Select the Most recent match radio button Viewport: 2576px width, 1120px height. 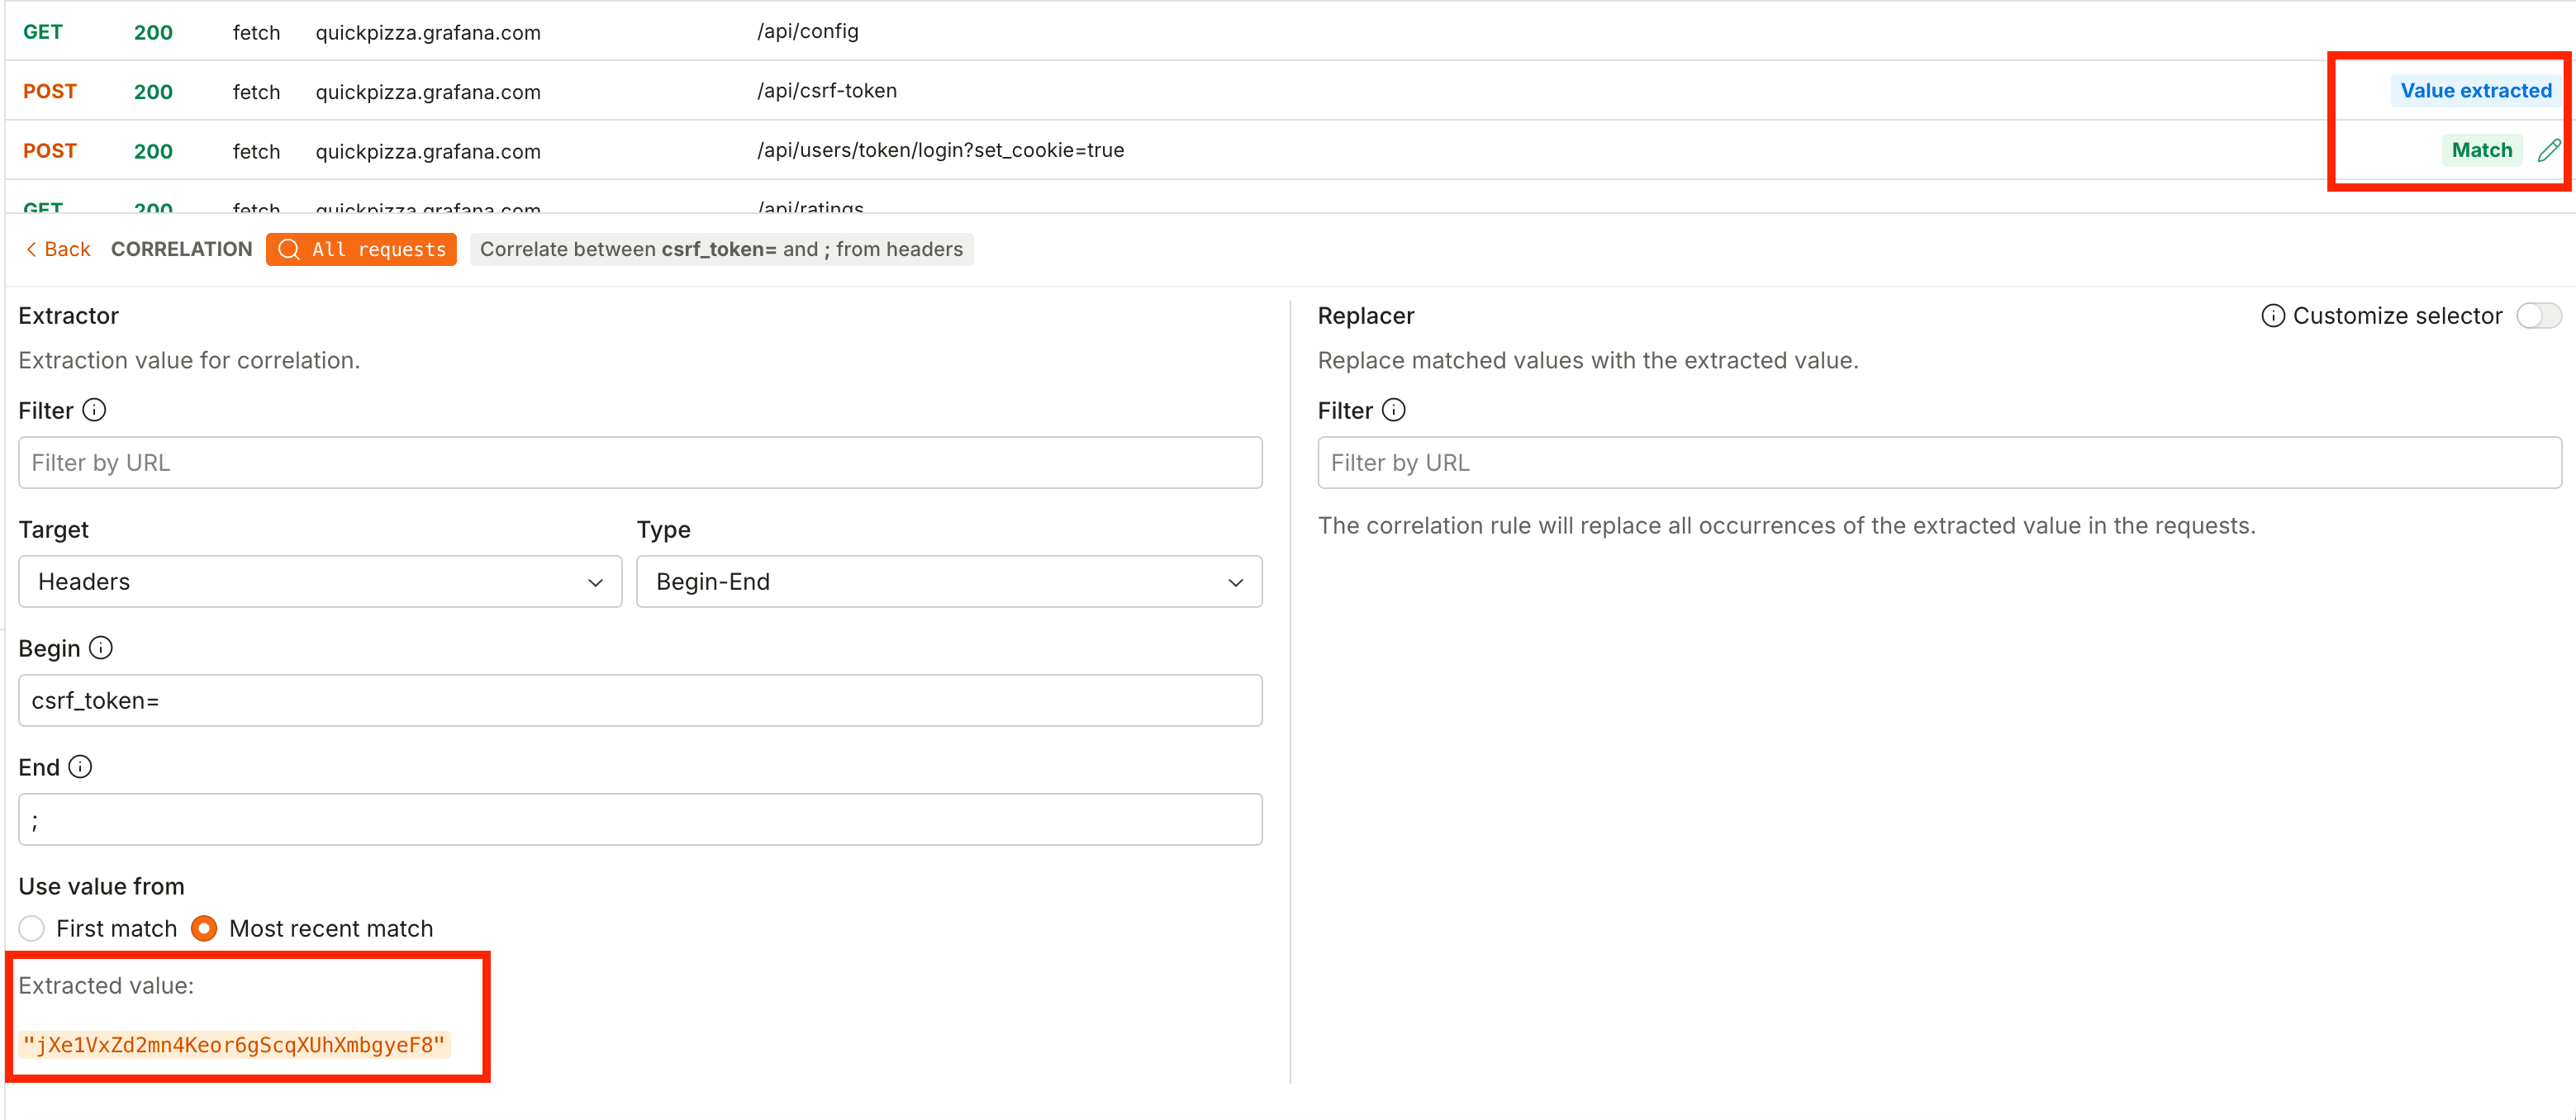[x=204, y=928]
